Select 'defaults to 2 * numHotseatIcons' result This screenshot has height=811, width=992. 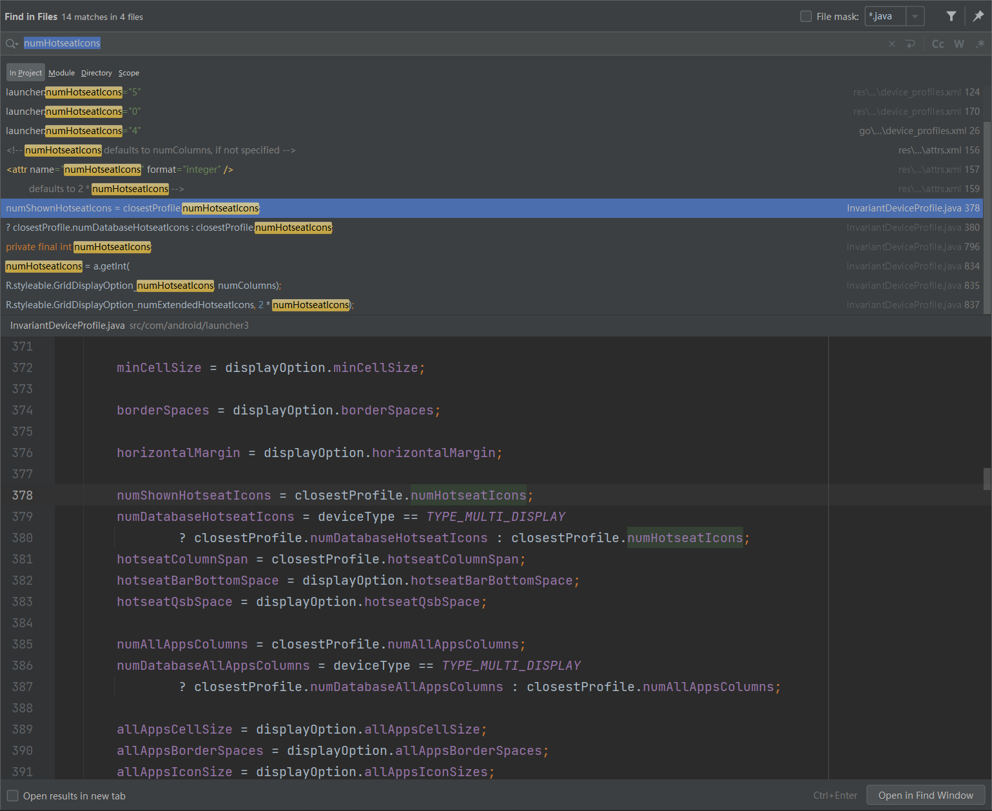coord(491,189)
